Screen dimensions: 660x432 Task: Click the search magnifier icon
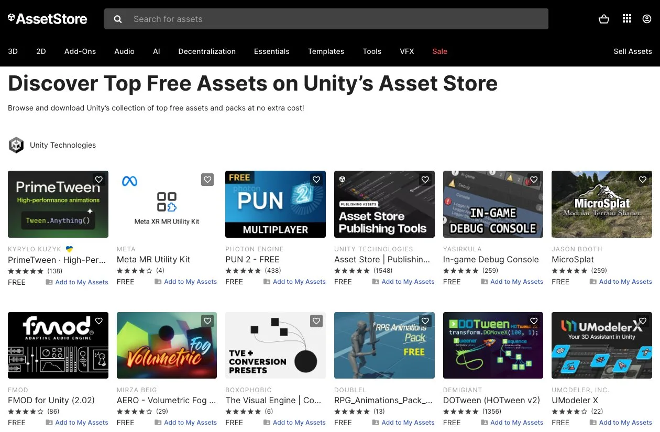coord(118,19)
